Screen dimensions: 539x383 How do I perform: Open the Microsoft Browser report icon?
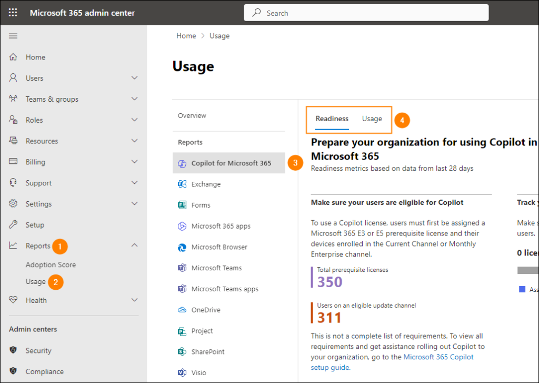(182, 247)
